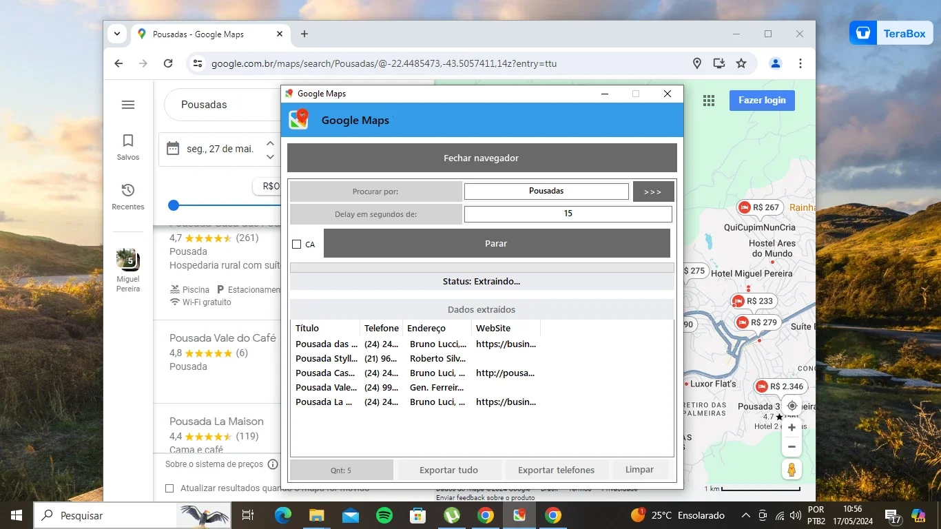The height and width of the screenshot is (529, 941).
Task: Select previous date with down chevron
Action: point(270,156)
